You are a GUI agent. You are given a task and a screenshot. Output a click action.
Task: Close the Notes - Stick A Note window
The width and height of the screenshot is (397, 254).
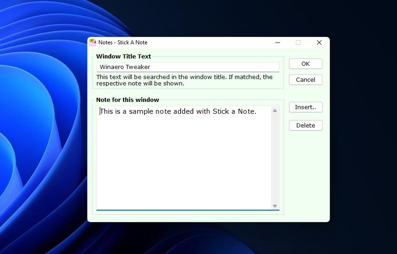click(319, 42)
